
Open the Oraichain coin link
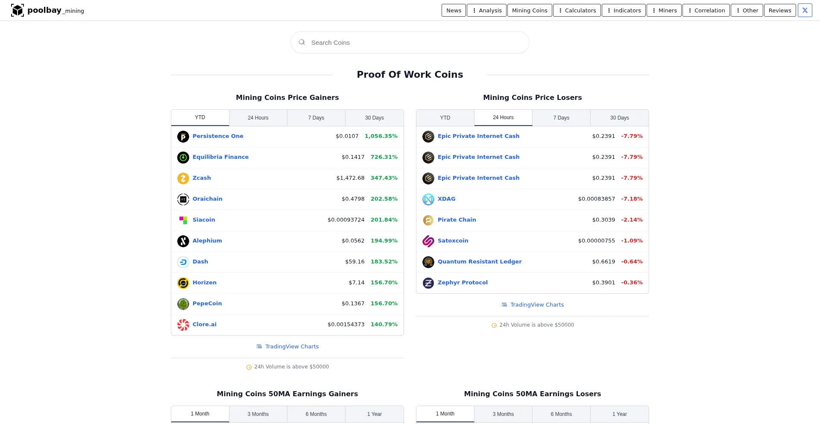click(208, 199)
